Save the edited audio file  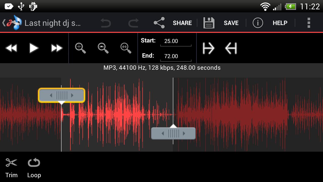tap(221, 23)
